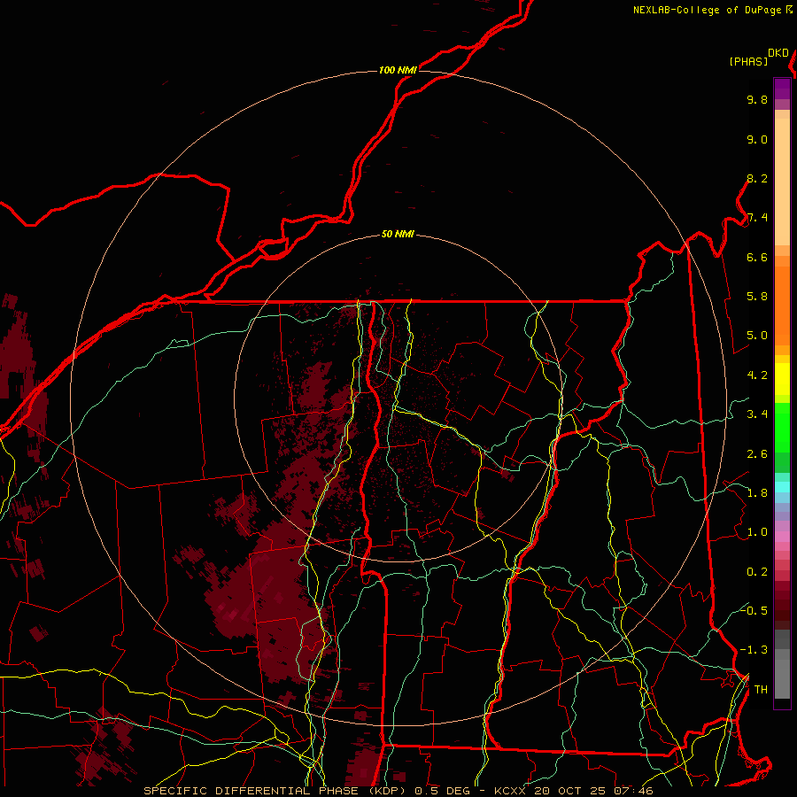The image size is (797, 797).
Task: Click the 50 NMI range ring label
Action: coord(398,235)
